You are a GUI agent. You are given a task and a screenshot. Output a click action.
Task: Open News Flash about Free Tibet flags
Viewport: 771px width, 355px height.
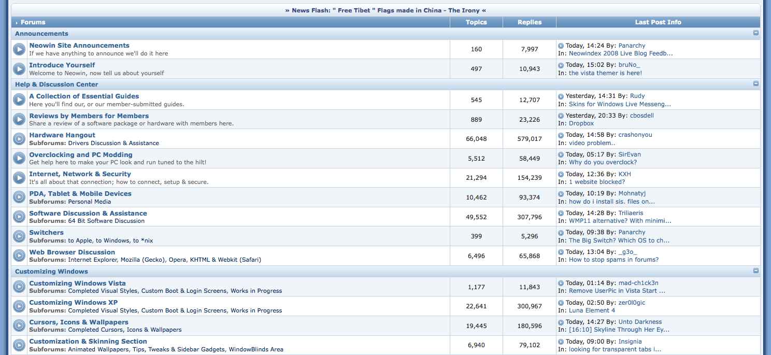pyautogui.click(x=386, y=10)
